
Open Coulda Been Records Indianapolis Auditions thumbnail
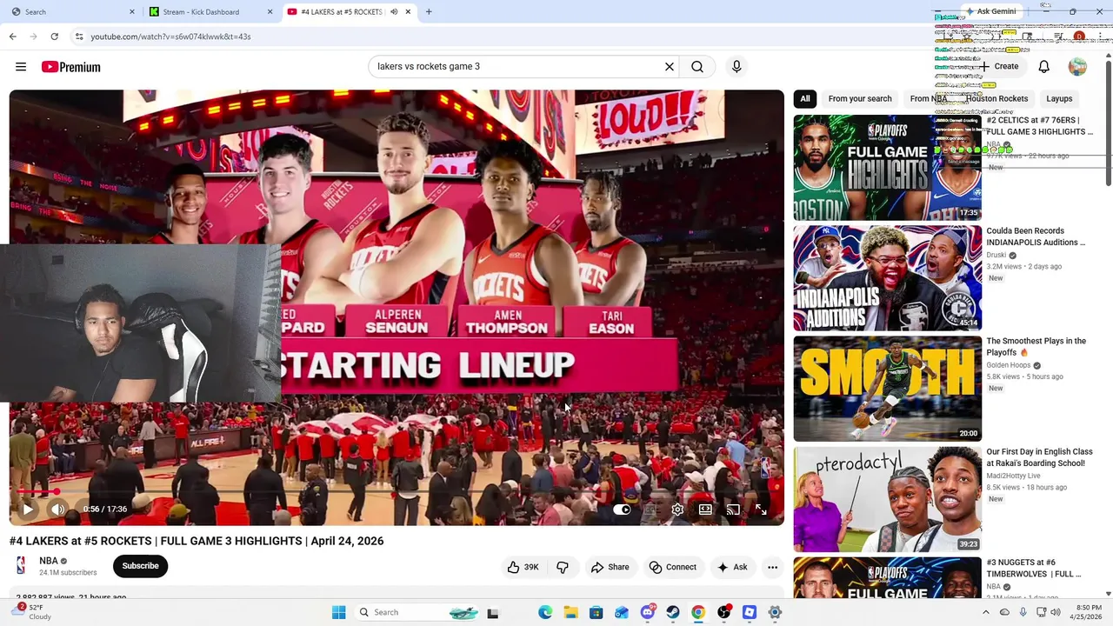pyautogui.click(x=887, y=278)
